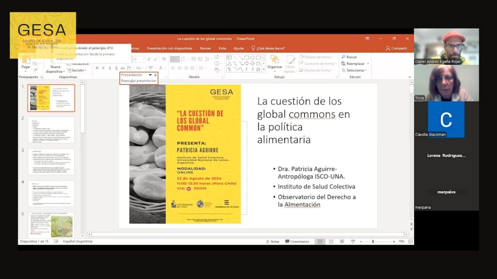
Task: Toggle the Comentarios pane
Action: tap(297, 241)
